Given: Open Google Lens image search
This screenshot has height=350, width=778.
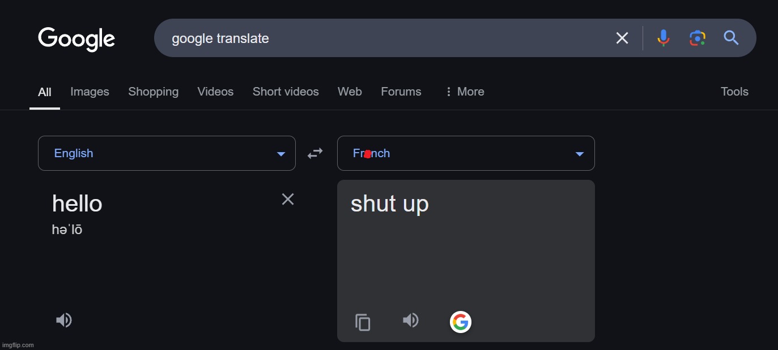Looking at the screenshot, I should tap(697, 38).
